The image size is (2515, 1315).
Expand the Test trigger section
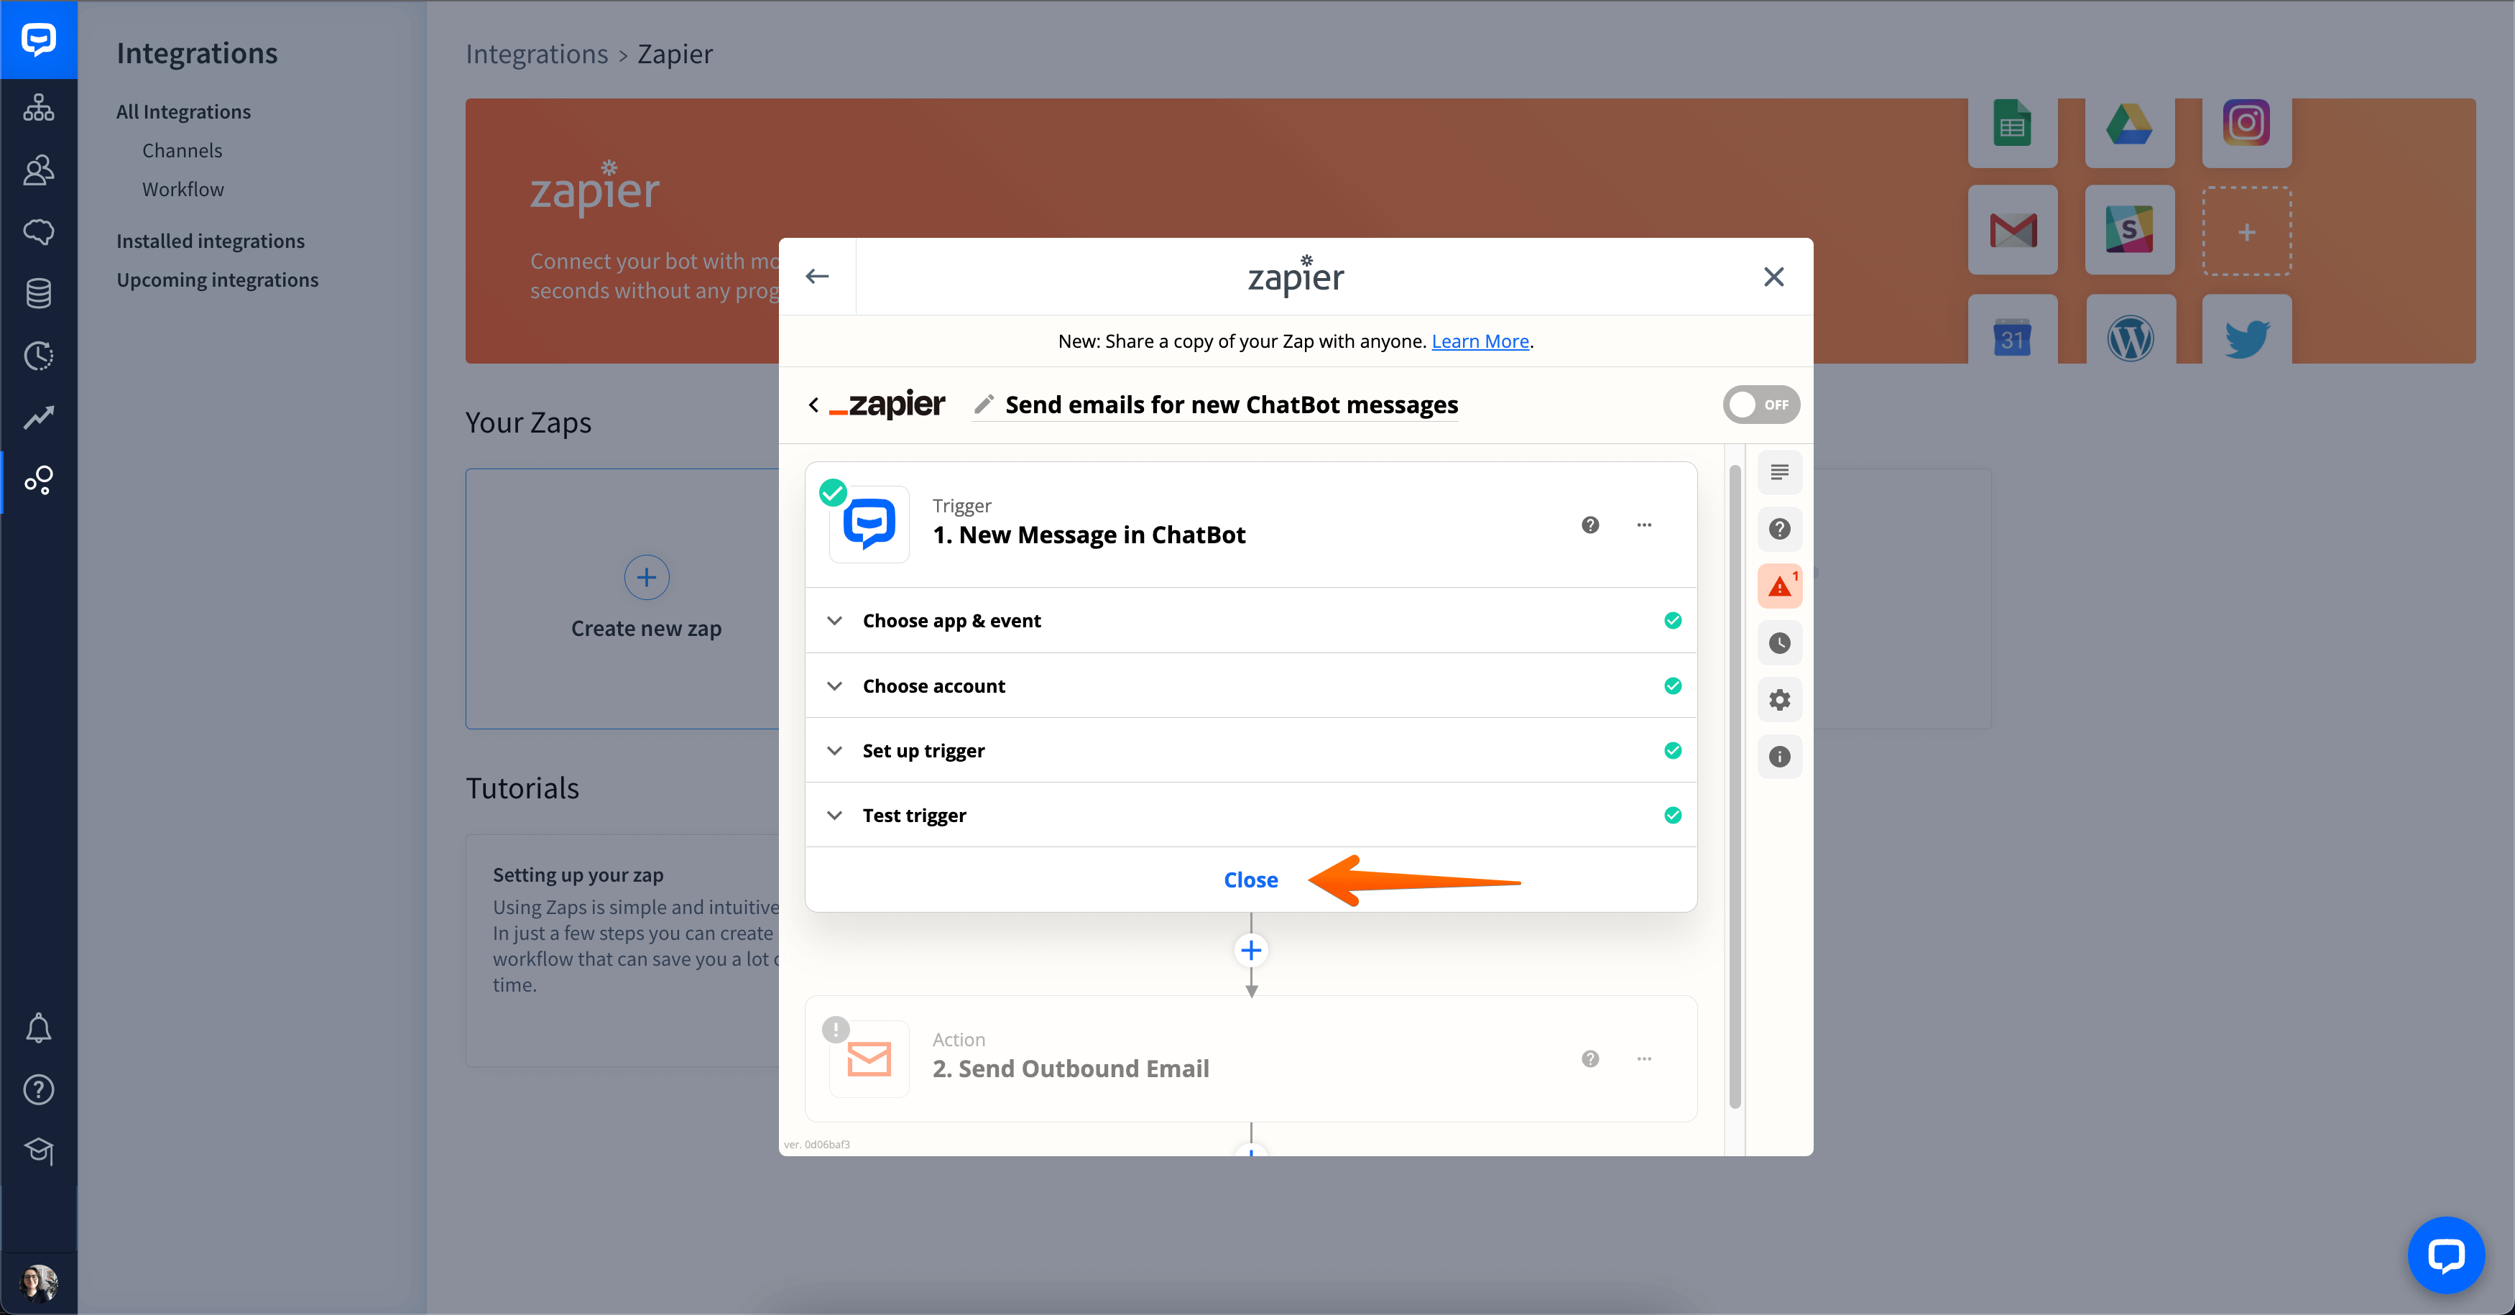pyautogui.click(x=1250, y=815)
